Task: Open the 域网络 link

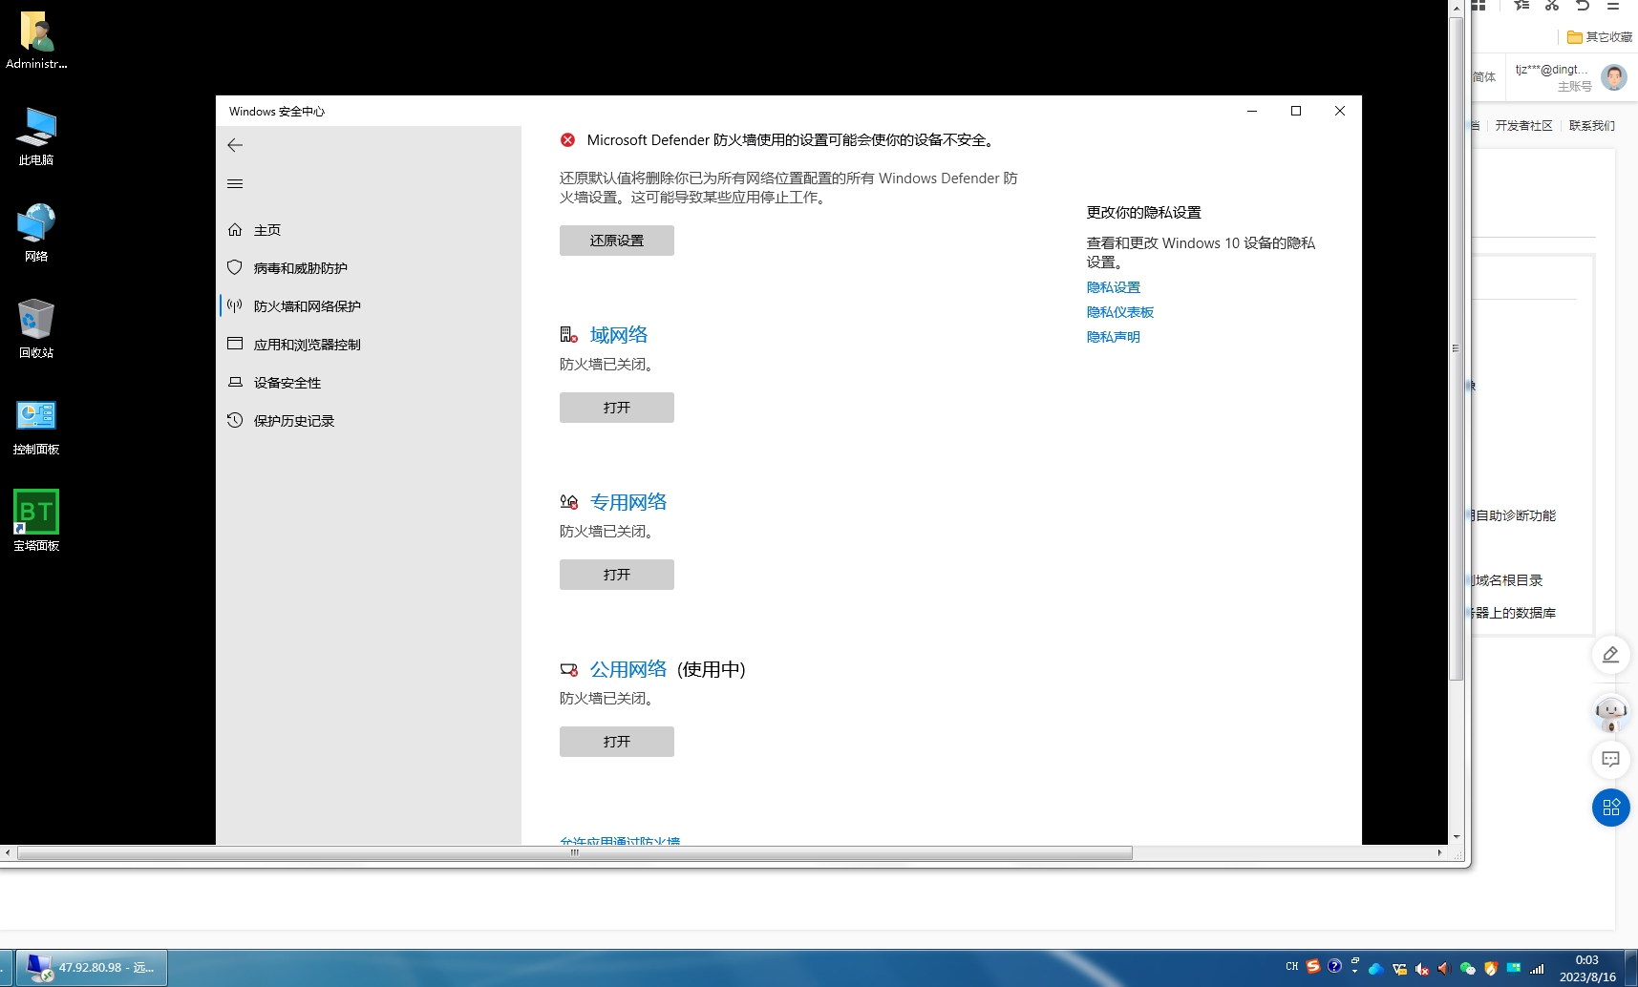Action: click(619, 335)
